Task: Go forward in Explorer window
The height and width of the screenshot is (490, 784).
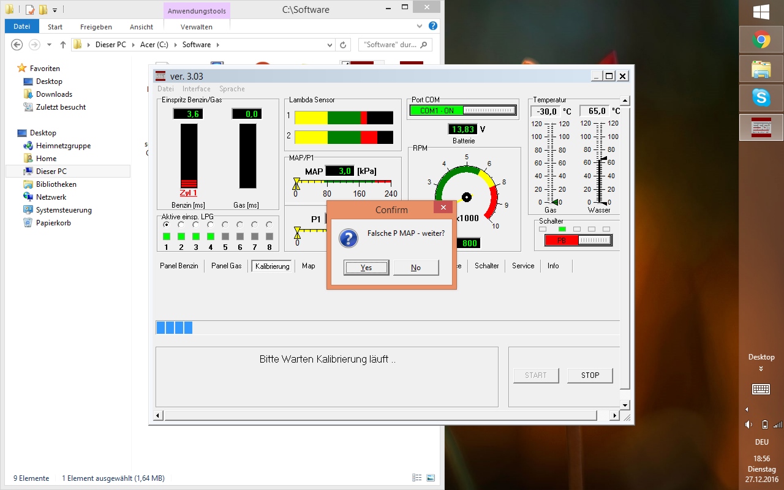Action: (35, 45)
